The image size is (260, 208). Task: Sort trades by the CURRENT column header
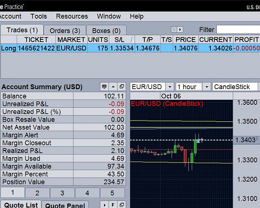216,40
